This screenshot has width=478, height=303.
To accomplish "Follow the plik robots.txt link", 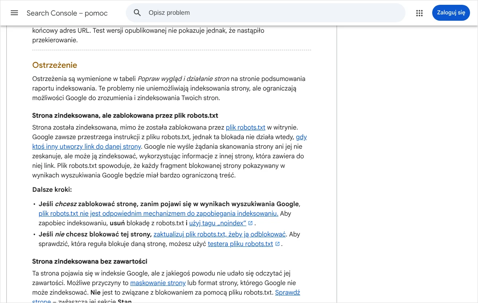I will pyautogui.click(x=245, y=128).
